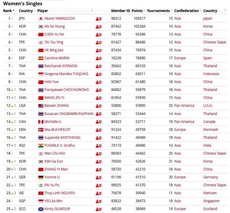
Task: Open player link Carolina MARIN
Action: pos(57,58)
